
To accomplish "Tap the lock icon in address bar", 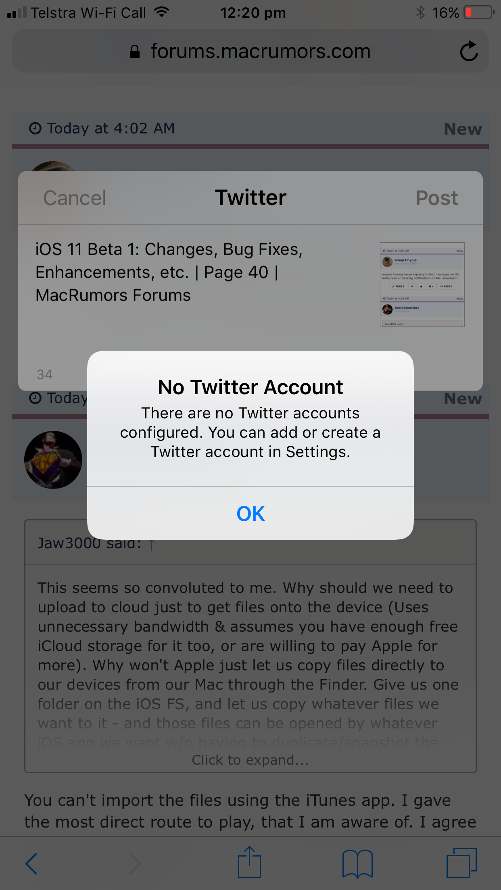I will pos(135,52).
